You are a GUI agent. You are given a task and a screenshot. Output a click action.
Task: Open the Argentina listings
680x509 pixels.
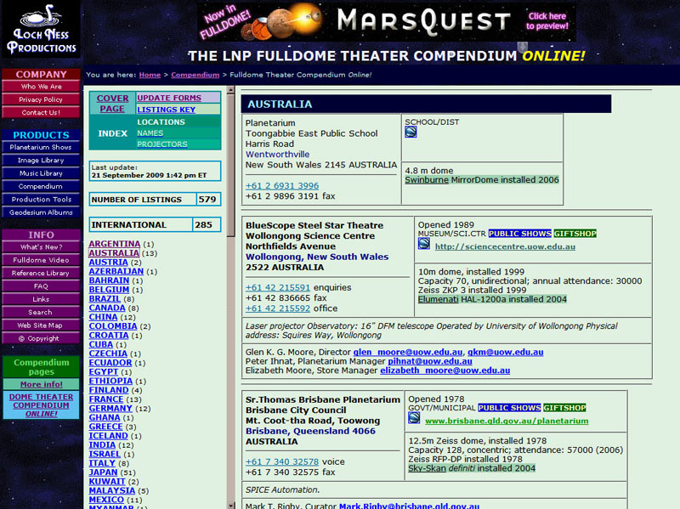tap(115, 244)
